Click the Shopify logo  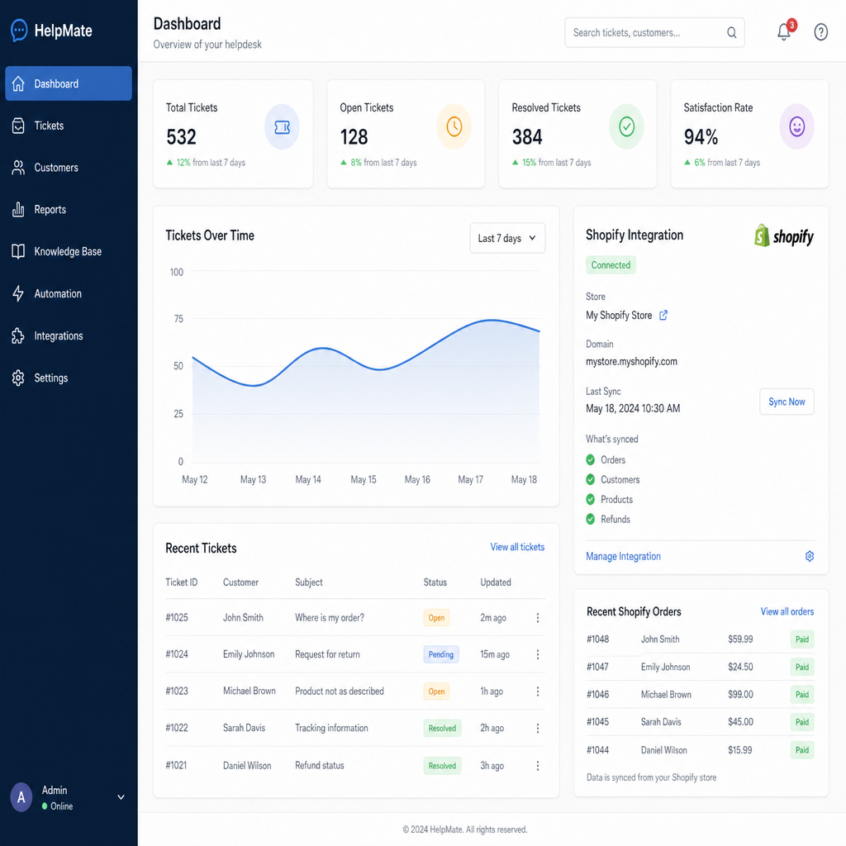(784, 235)
